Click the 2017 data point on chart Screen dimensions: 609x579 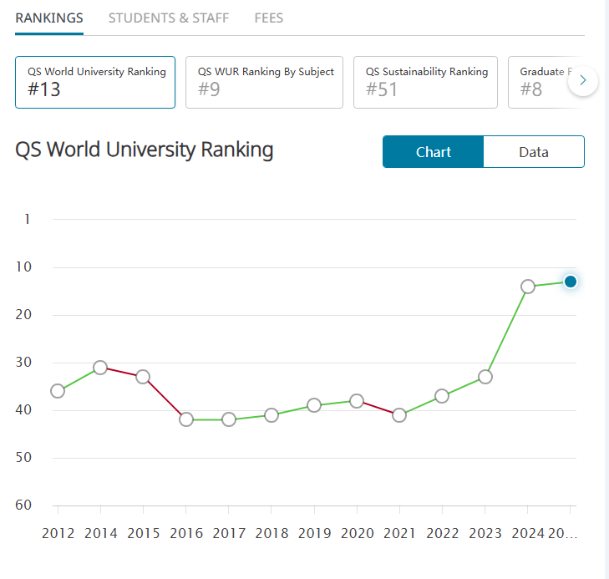tap(229, 419)
